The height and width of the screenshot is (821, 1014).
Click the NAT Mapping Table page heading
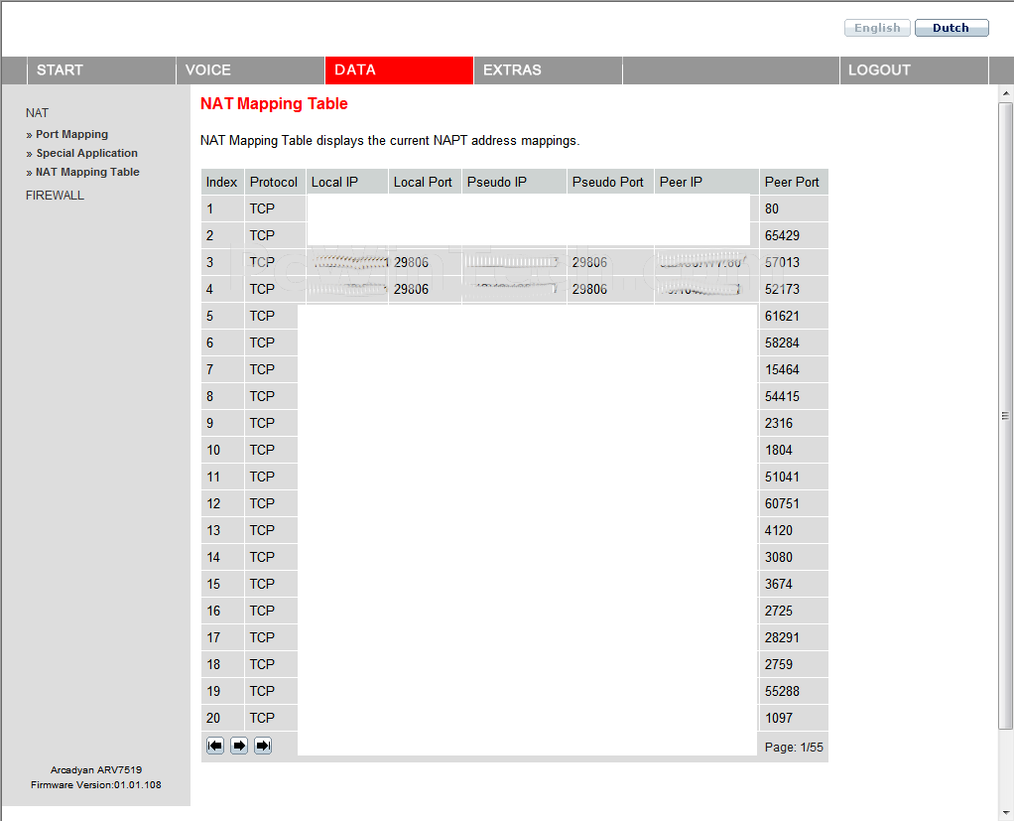point(274,103)
